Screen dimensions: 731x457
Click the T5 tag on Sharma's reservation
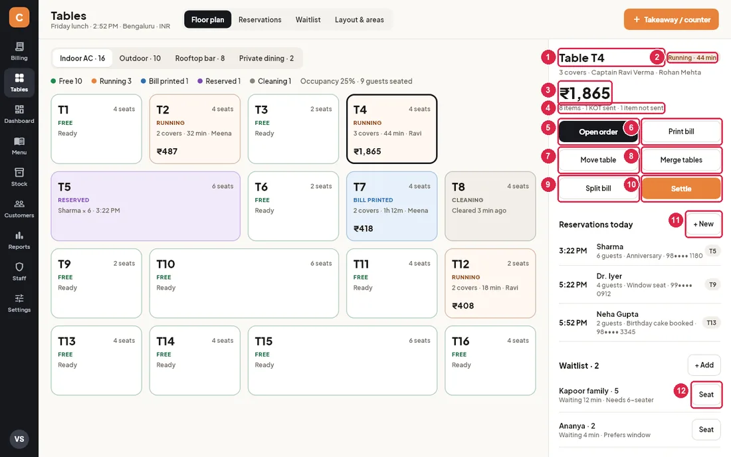(x=712, y=251)
